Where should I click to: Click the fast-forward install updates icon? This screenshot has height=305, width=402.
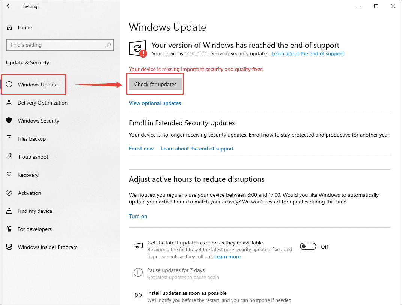(x=138, y=295)
